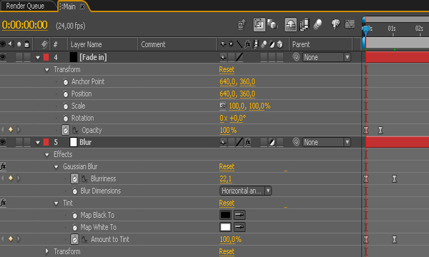Click the Brainstorm icon in timeline toolbar
The width and height of the screenshot is (429, 257).
336,24
